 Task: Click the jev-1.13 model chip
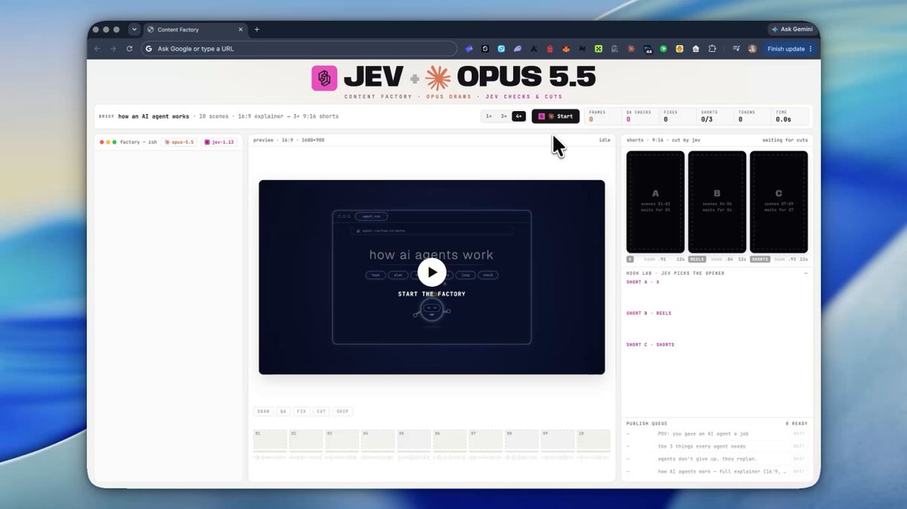(x=219, y=142)
